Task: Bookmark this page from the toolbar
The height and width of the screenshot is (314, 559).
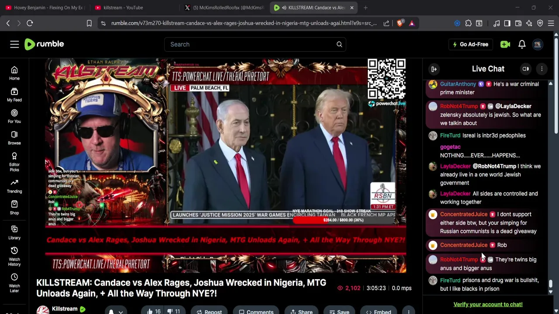Action: click(x=89, y=23)
